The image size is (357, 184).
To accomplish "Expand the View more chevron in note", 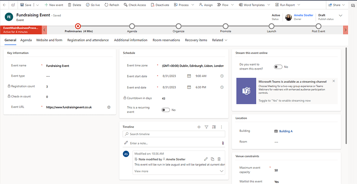I will pyautogui.click(x=222, y=171).
